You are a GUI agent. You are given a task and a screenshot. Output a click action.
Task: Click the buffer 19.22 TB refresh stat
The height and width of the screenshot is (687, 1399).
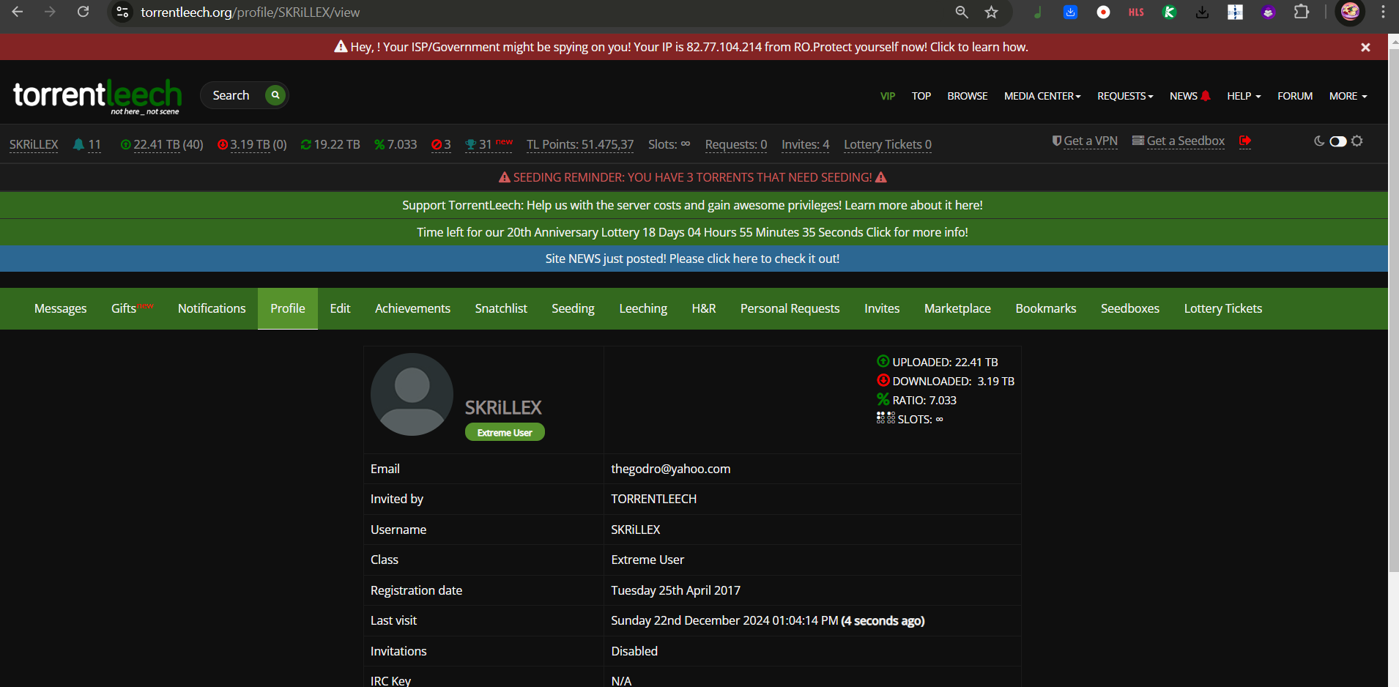click(x=330, y=144)
